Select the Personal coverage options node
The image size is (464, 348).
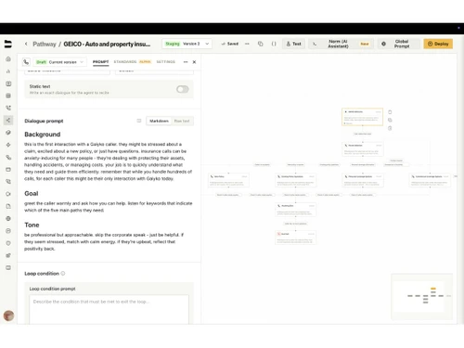(363, 180)
